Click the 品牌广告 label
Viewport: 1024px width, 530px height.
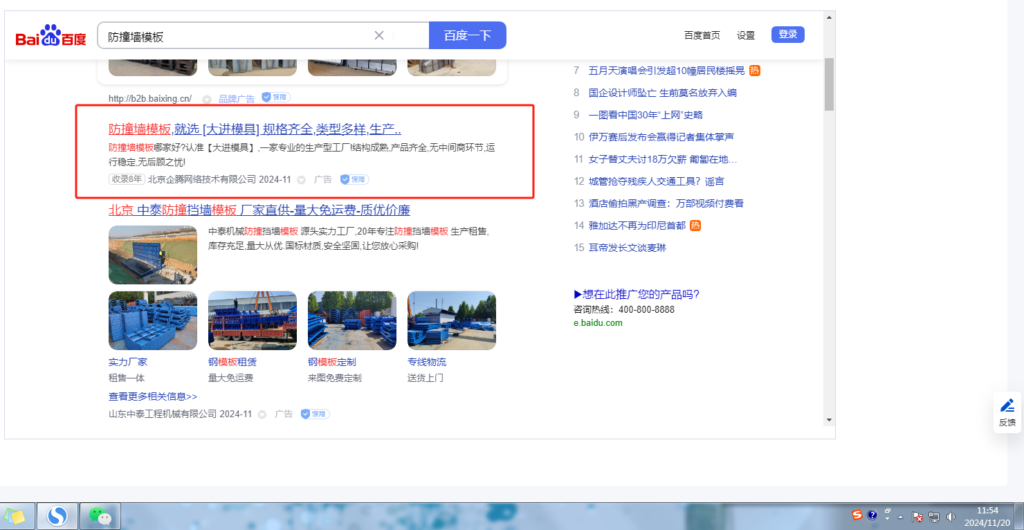click(237, 98)
